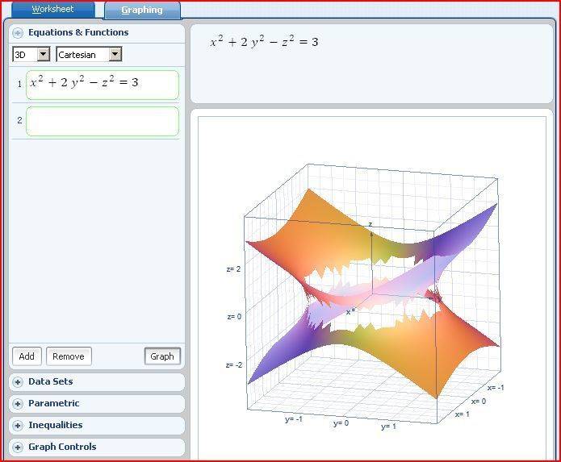Click equation field 1 with x² + 2y² − z² = 3
Screen dimensions: 561x462
102,85
